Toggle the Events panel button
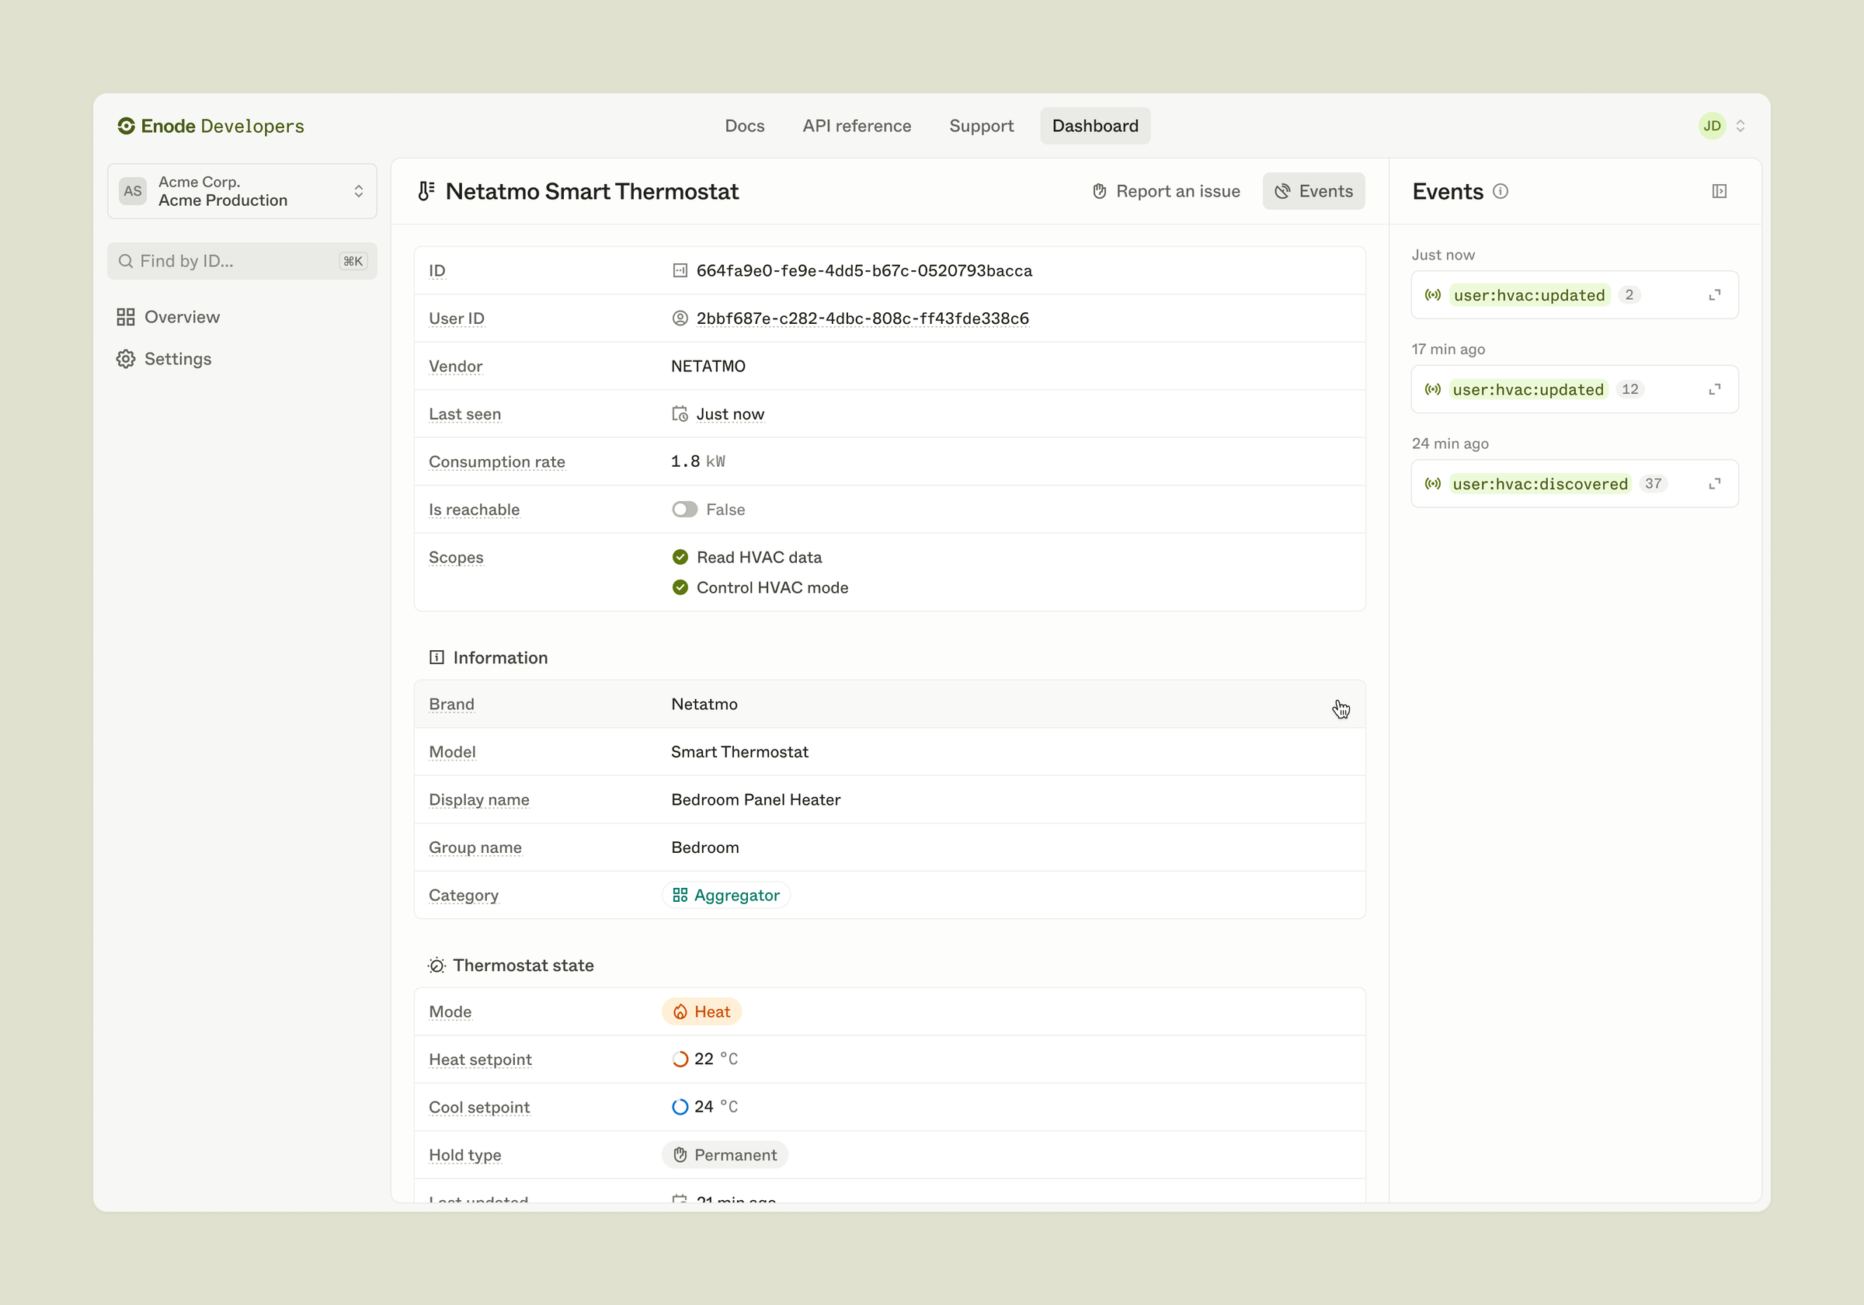This screenshot has height=1305, width=1864. click(1313, 191)
